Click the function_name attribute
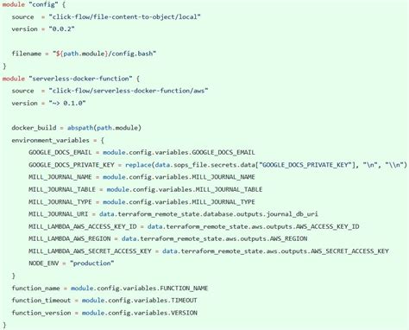The height and width of the screenshot is (330, 409). click(x=35, y=289)
